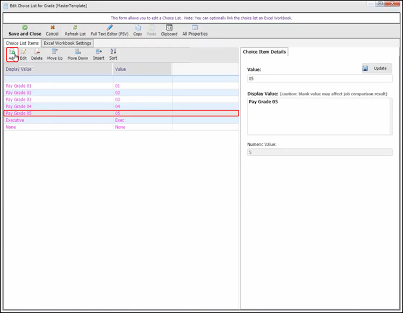Delete the selected choice item
Image resolution: width=403 pixels, height=313 pixels.
(x=37, y=54)
